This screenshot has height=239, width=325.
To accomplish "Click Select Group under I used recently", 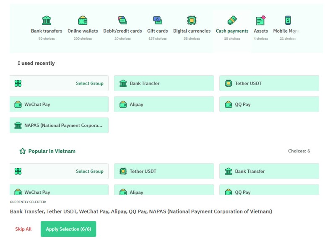I will pos(59,83).
